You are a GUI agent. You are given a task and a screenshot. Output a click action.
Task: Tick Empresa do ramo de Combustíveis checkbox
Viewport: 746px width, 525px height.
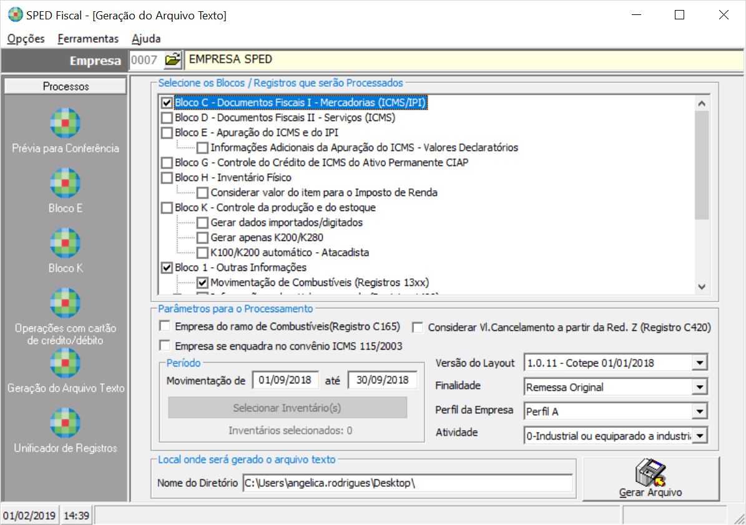(165, 326)
